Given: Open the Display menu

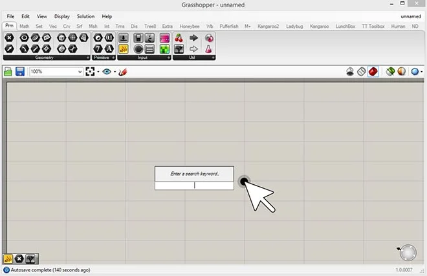Looking at the screenshot, I should tap(62, 16).
